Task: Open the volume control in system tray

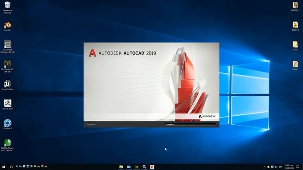Action: click(x=276, y=167)
